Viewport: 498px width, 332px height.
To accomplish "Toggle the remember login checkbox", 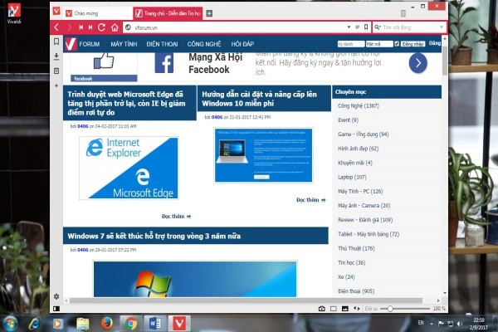I will click(397, 43).
